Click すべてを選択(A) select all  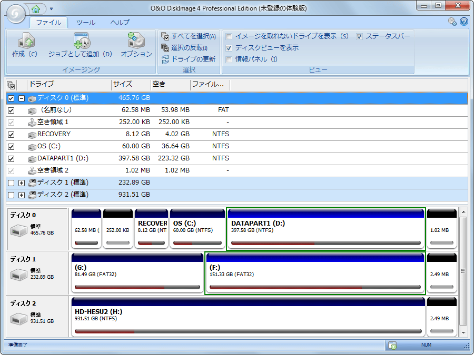coord(189,36)
